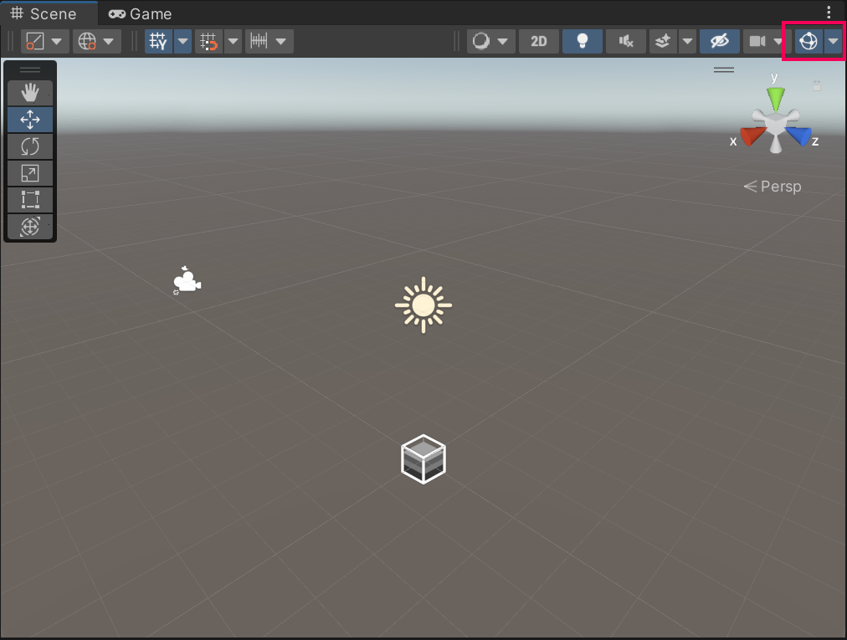Click the directional light sun gizmo
Viewport: 847px width, 640px height.
(x=423, y=305)
